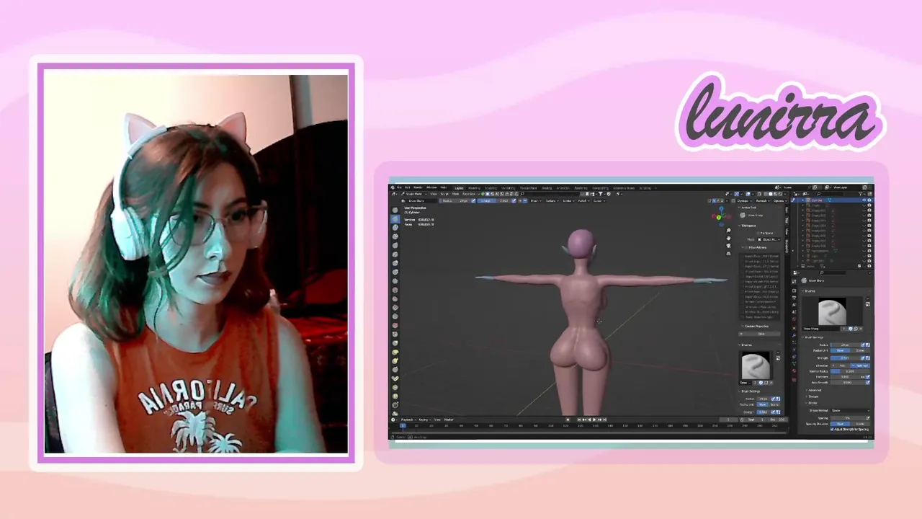The image size is (922, 519).
Task: Click the Z axis on the navigation gizmo
Action: point(721,208)
